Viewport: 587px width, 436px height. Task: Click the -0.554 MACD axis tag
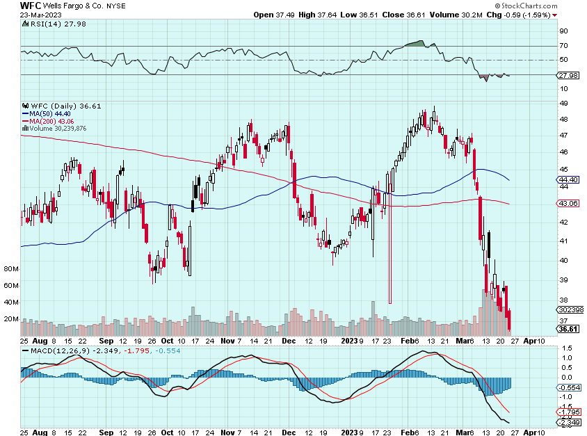coord(569,388)
